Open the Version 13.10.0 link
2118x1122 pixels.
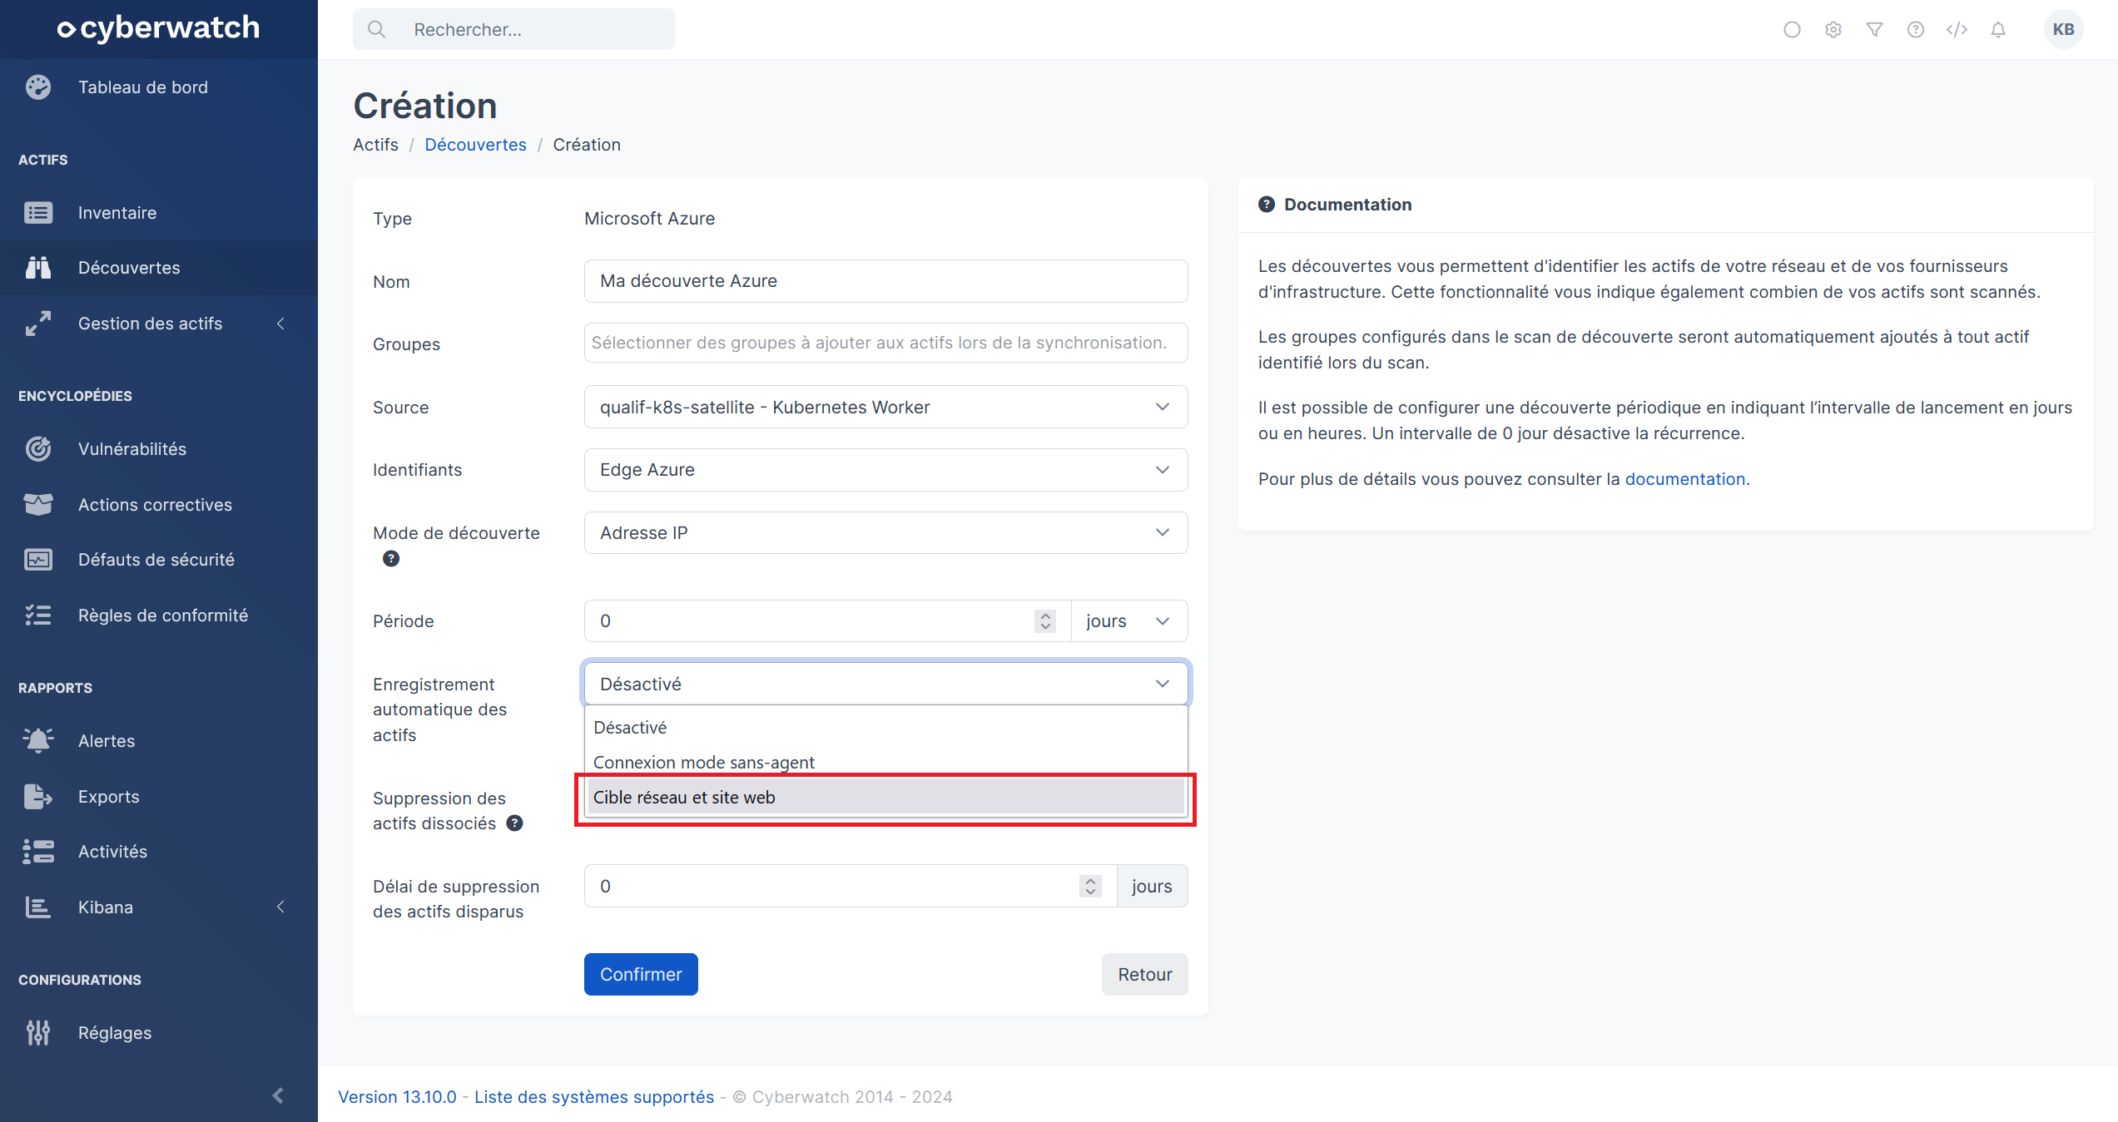pyautogui.click(x=397, y=1097)
